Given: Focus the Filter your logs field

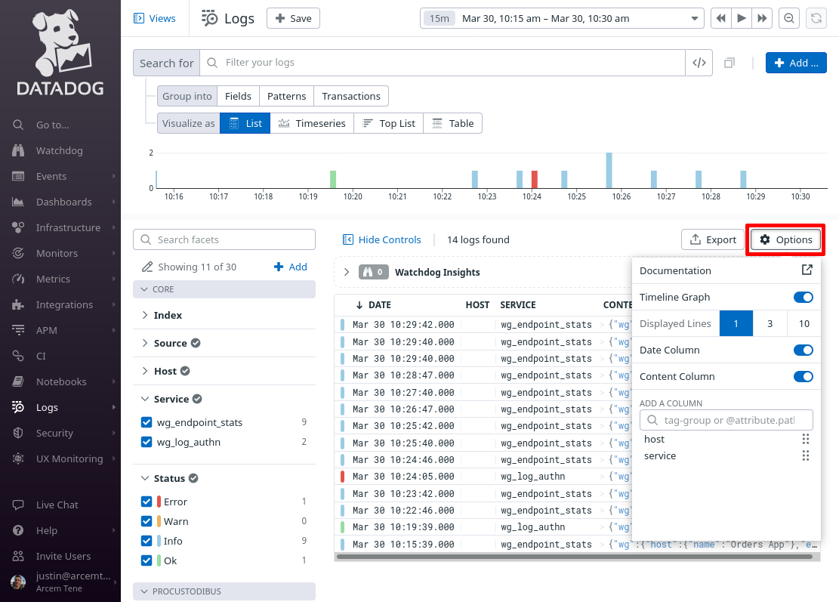Looking at the screenshot, I should pyautogui.click(x=443, y=63).
